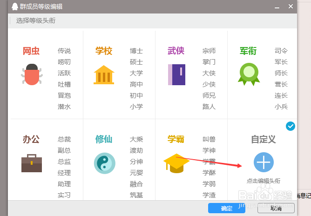Select the 军衔 green medal icon
Viewport: 311px width, 216px height.
click(249, 74)
